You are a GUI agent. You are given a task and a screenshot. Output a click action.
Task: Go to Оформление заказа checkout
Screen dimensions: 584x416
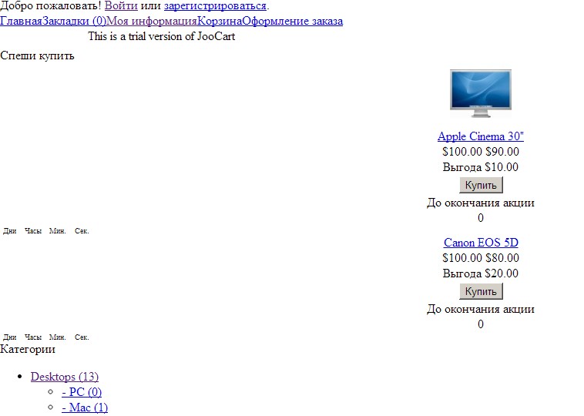292,22
